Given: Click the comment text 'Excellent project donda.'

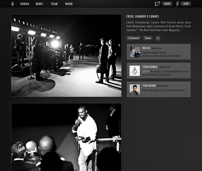Looking at the screenshot, I should (154, 53).
